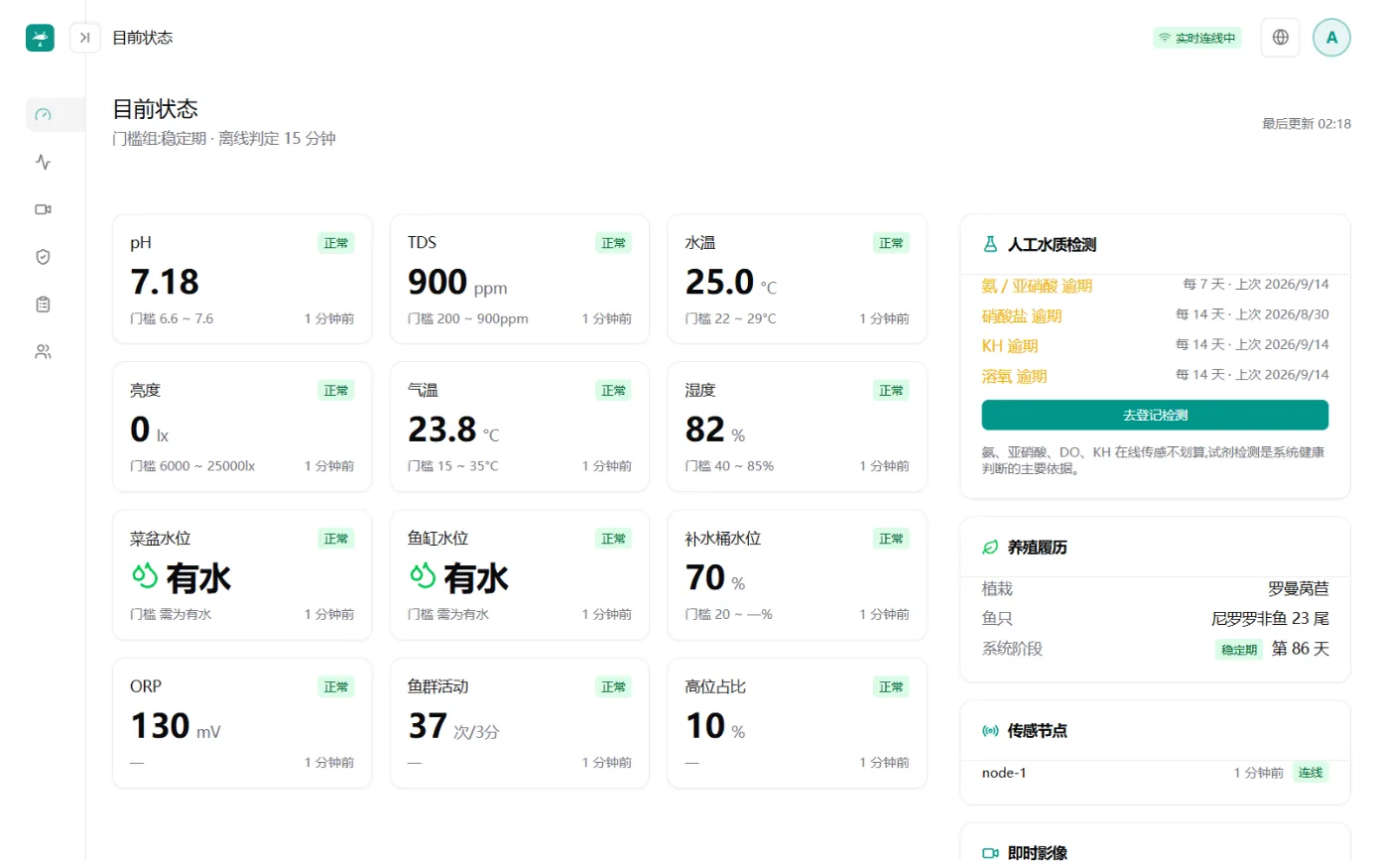Click the 稳定期 stage badge
Screen dimensions: 1377x861
point(1239,651)
